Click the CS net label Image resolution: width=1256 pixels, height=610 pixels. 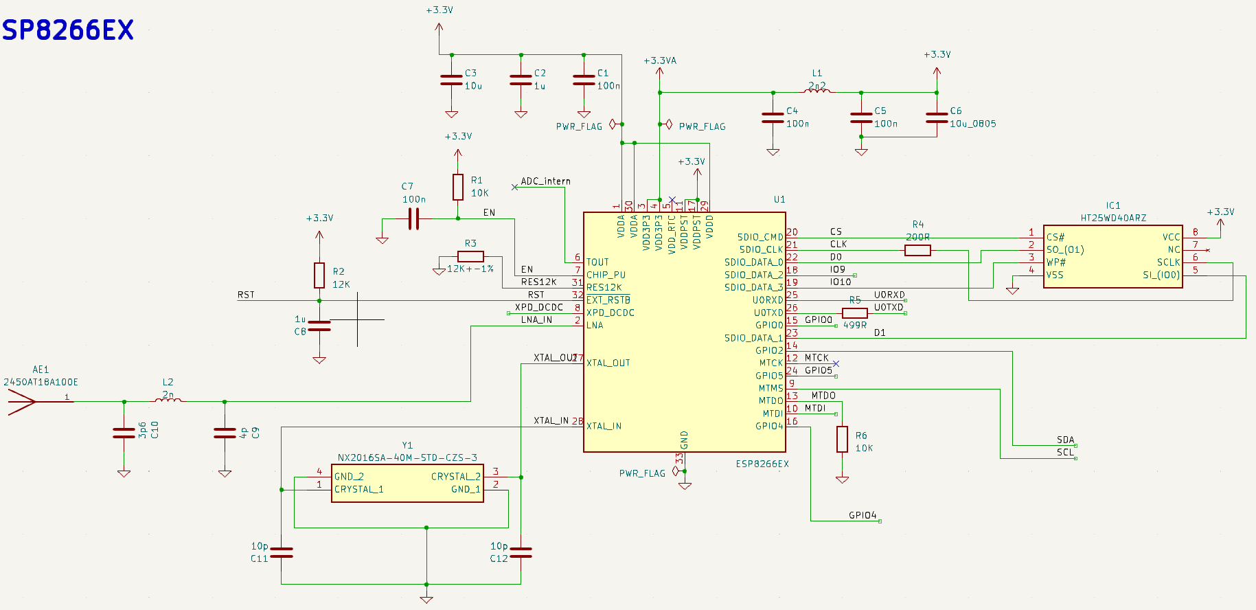click(x=836, y=231)
